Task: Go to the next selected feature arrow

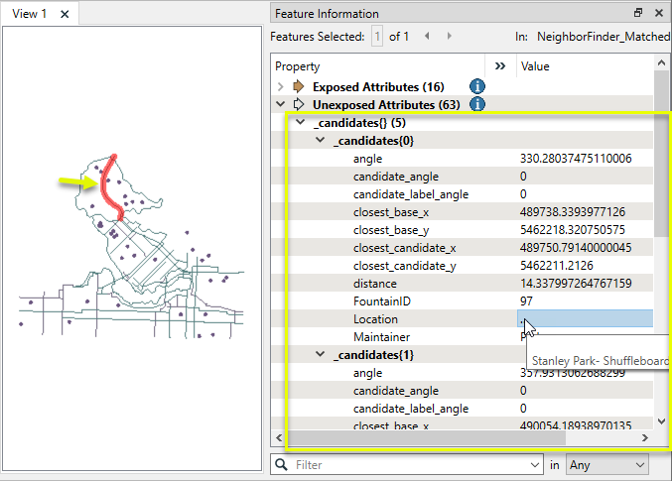Action: [448, 36]
